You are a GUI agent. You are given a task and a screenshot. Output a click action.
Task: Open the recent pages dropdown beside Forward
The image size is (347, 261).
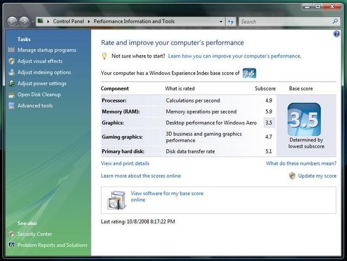32,22
